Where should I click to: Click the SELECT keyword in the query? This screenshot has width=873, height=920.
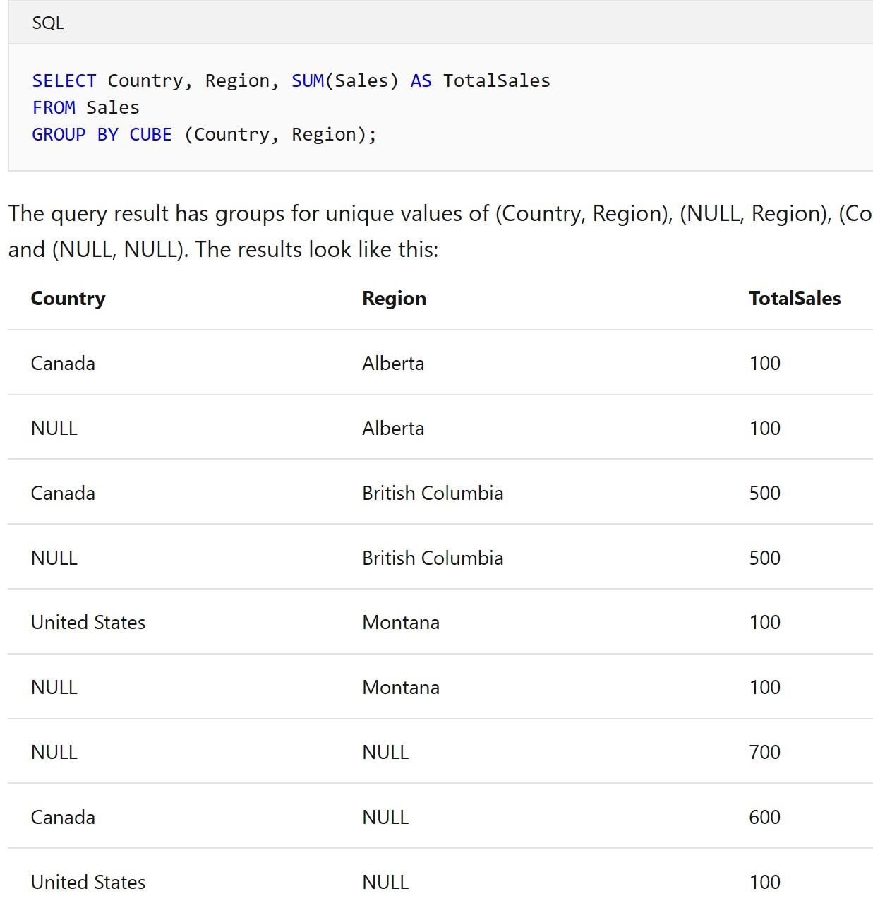(64, 80)
